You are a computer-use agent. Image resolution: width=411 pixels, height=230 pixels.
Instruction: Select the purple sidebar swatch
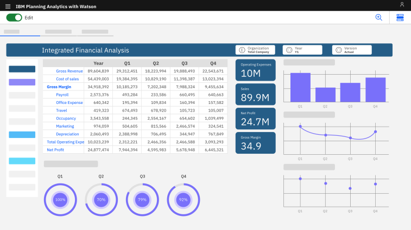(x=22, y=82)
